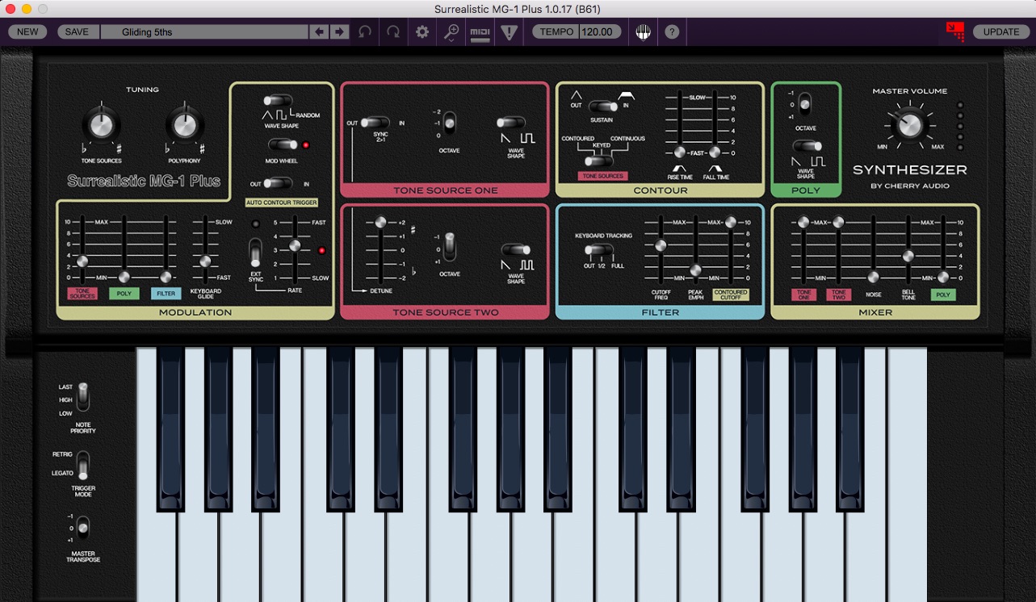Adjust the Polyphony tuning knob
The height and width of the screenshot is (602, 1036).
[184, 124]
